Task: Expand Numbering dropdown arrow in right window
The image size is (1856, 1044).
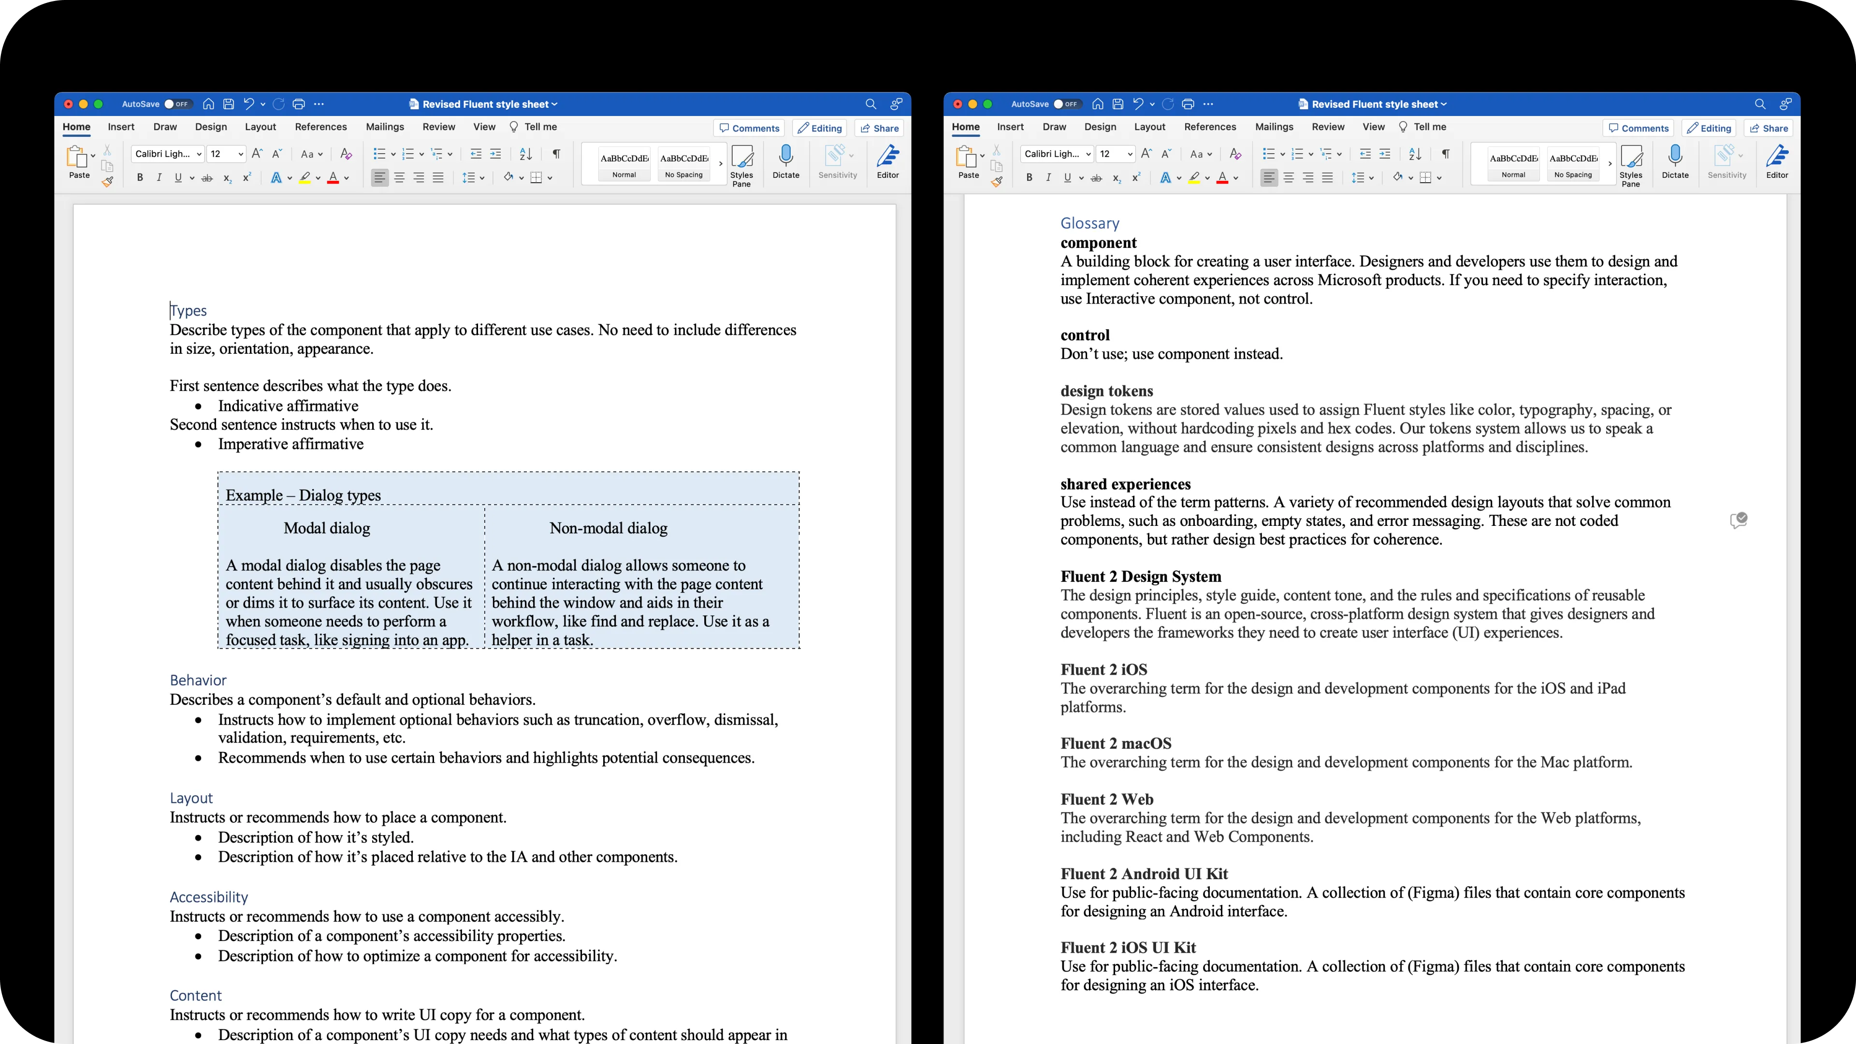Action: [x=1311, y=154]
